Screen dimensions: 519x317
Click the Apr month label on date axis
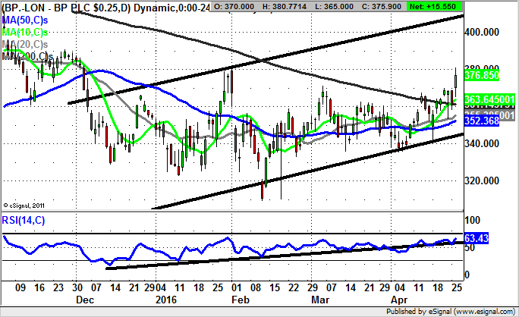pos(397,300)
